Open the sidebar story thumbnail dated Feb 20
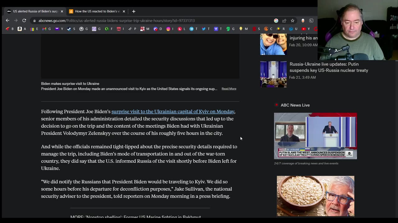The height and width of the screenshot is (223, 398). [x=273, y=44]
